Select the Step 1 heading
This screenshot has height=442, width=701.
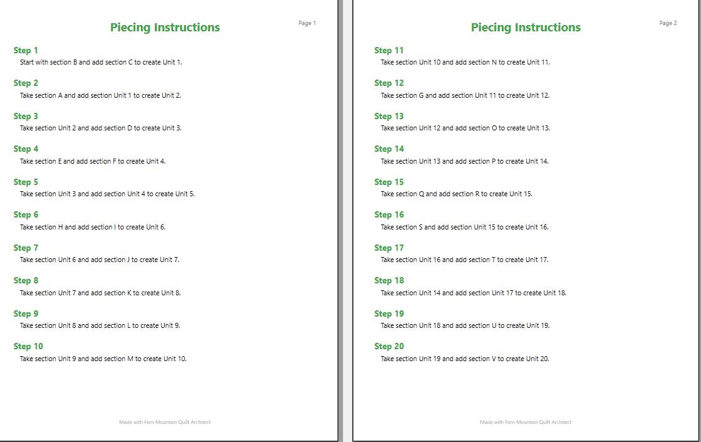(26, 50)
